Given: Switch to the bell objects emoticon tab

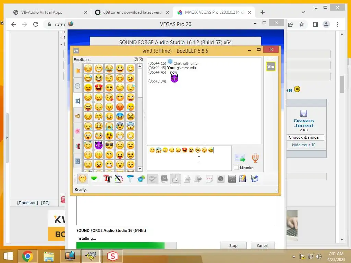Looking at the screenshot, I should (78, 116).
